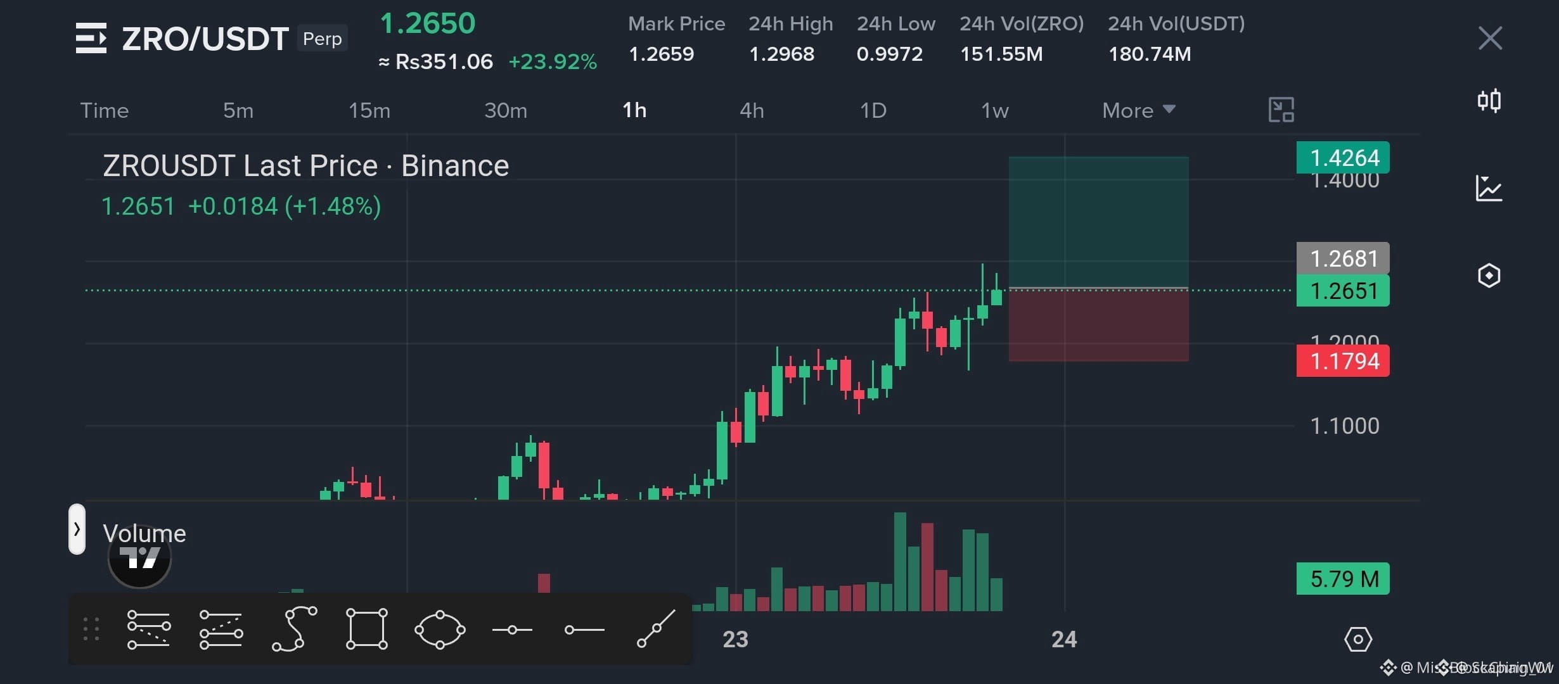Select the 1h timeframe
The height and width of the screenshot is (684, 1559).
tap(634, 110)
